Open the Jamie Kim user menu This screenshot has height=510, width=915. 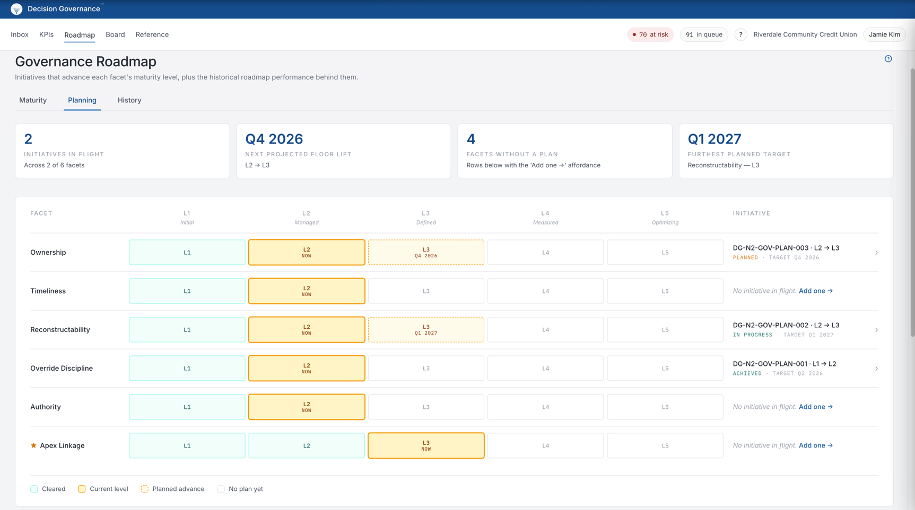click(884, 34)
